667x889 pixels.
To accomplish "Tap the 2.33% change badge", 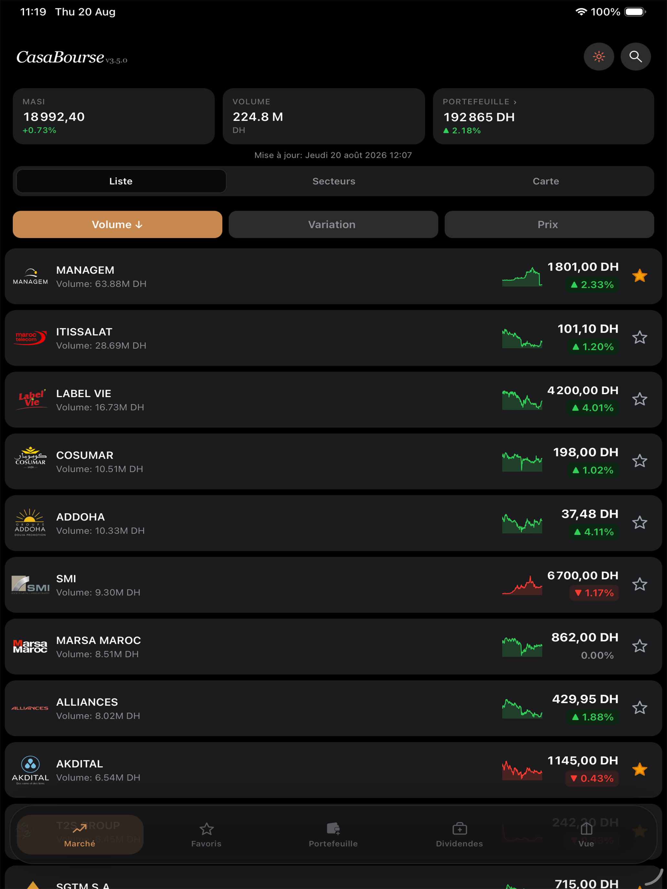I will coord(592,285).
